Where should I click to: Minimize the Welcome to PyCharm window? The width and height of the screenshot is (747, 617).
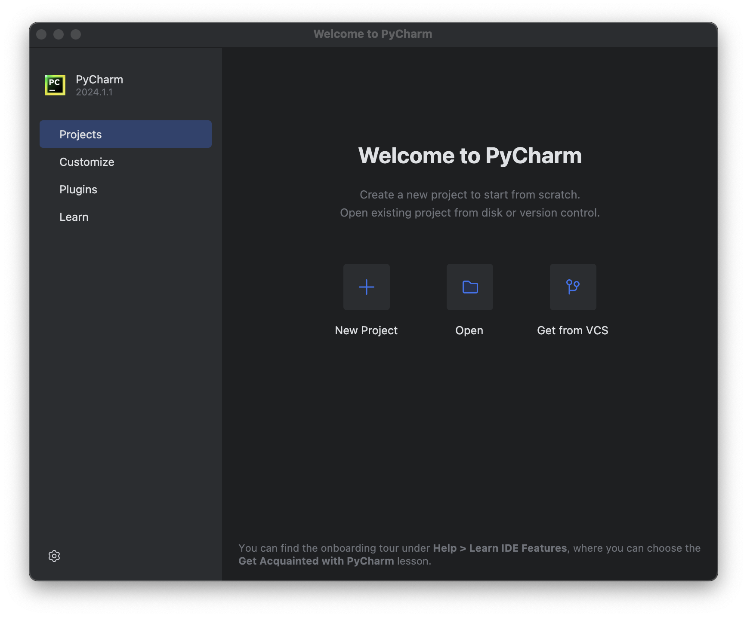pyautogui.click(x=59, y=34)
